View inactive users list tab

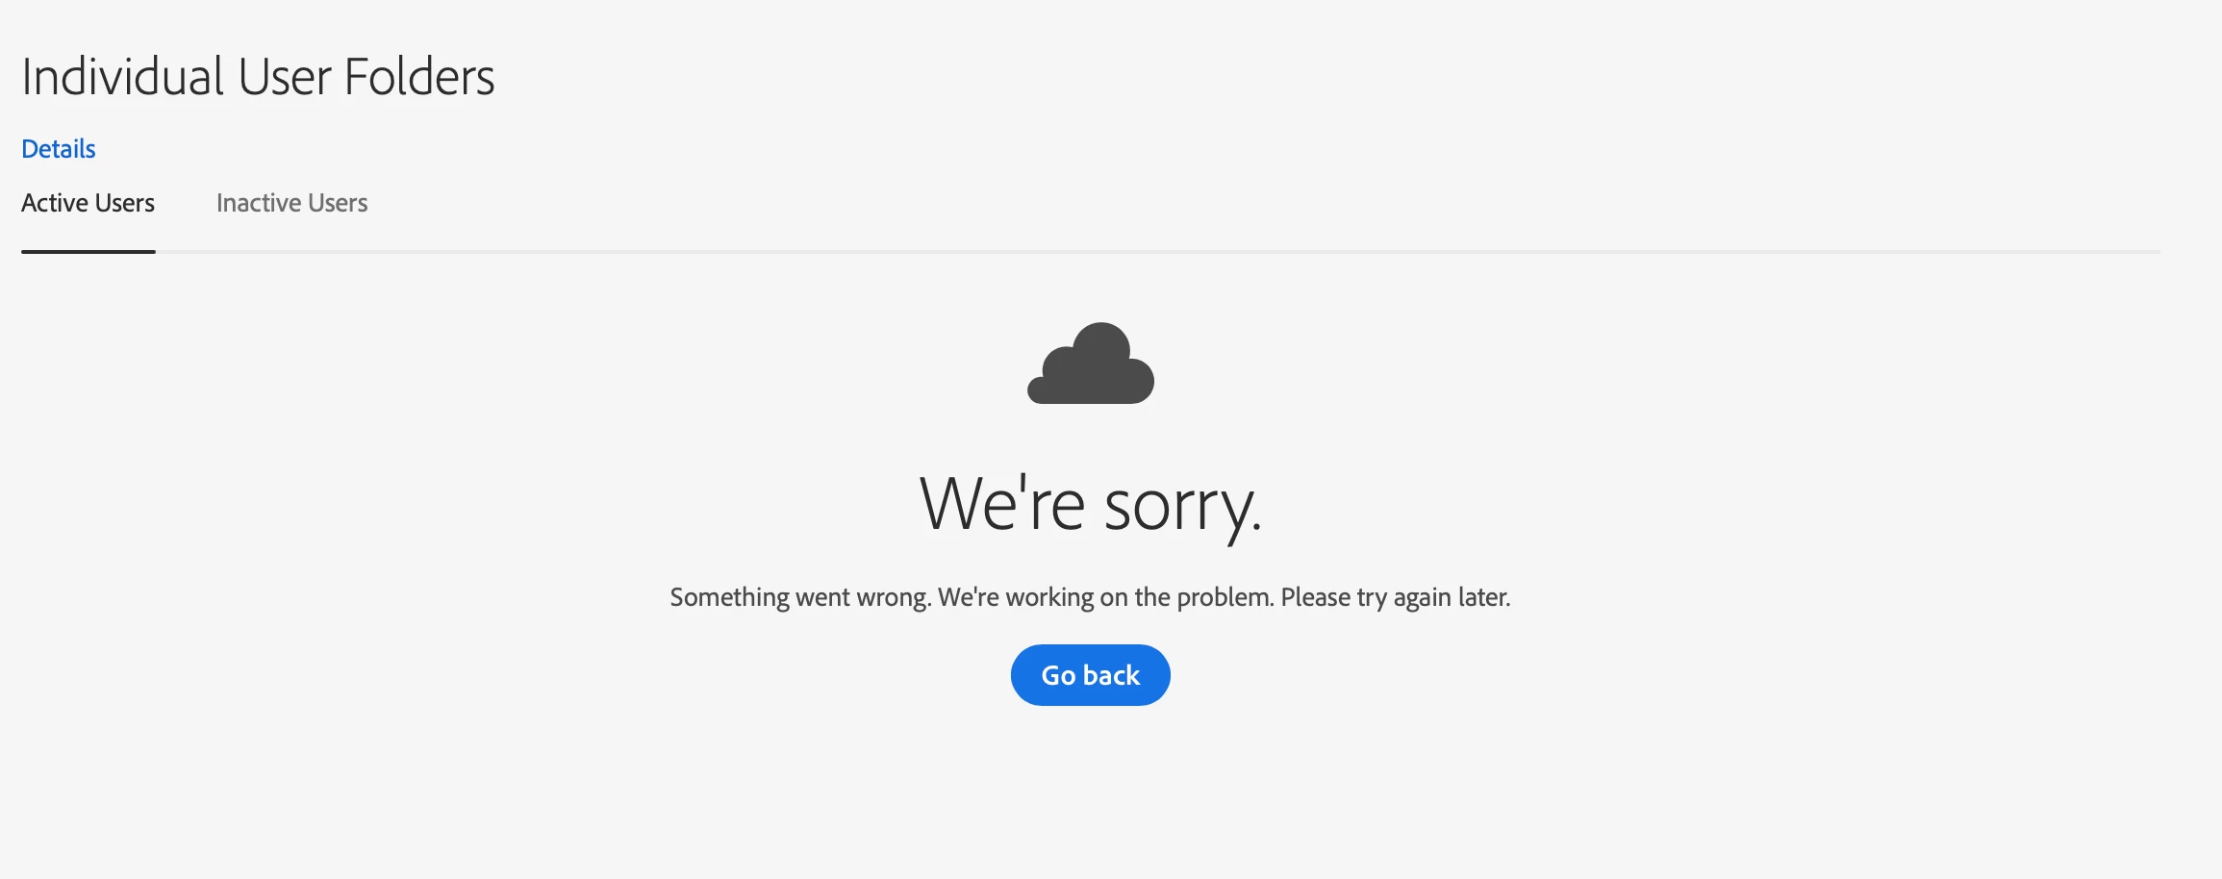tap(291, 203)
